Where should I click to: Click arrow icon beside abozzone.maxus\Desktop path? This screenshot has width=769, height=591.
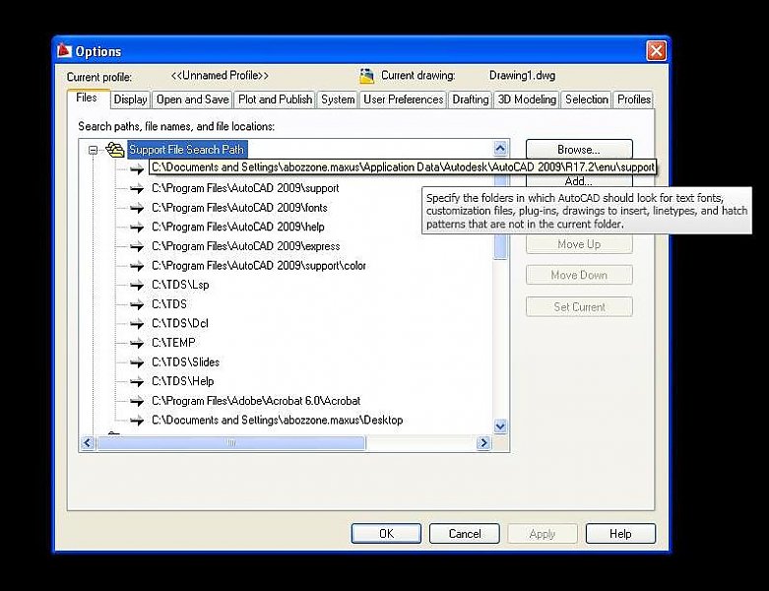136,421
